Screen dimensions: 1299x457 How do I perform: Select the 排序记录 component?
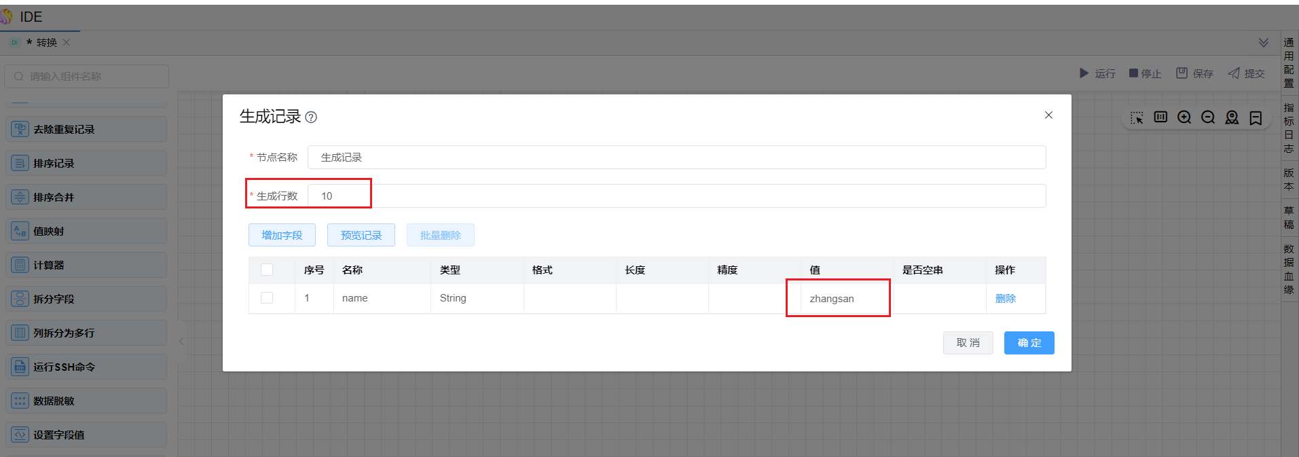point(86,163)
